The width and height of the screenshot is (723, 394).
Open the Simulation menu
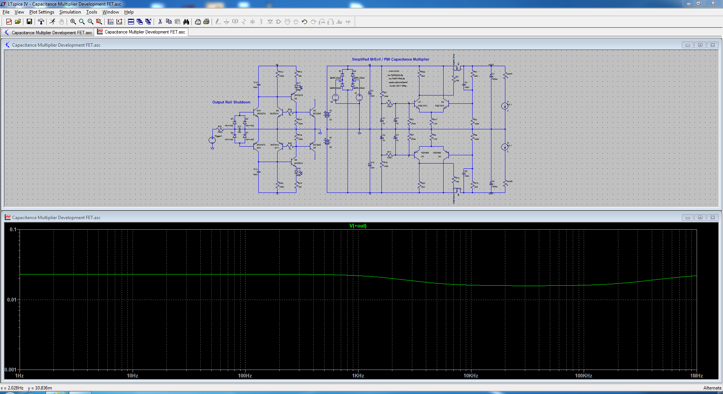pos(70,12)
